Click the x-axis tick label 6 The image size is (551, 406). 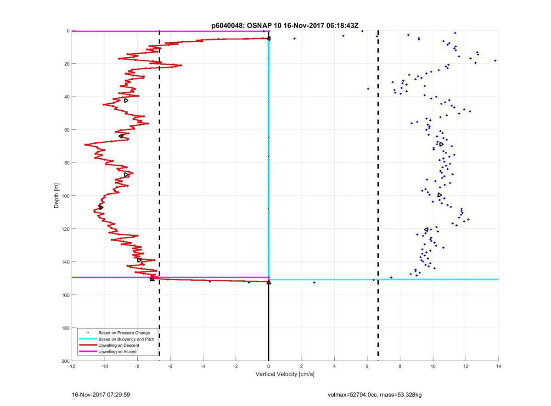pos(367,366)
